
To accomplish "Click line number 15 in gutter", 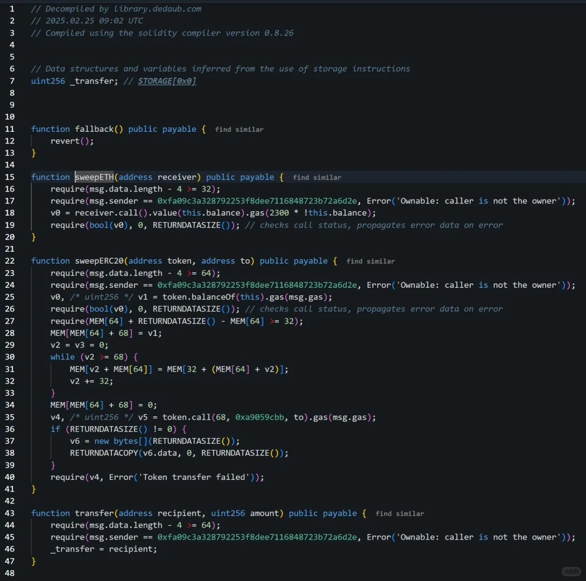I will [10, 177].
